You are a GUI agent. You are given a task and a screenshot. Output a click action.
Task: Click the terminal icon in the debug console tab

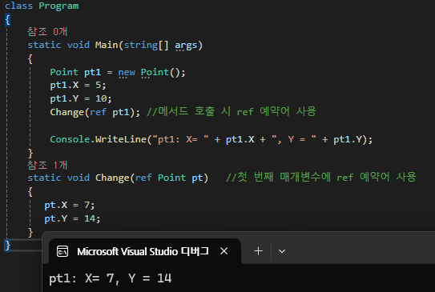62,251
